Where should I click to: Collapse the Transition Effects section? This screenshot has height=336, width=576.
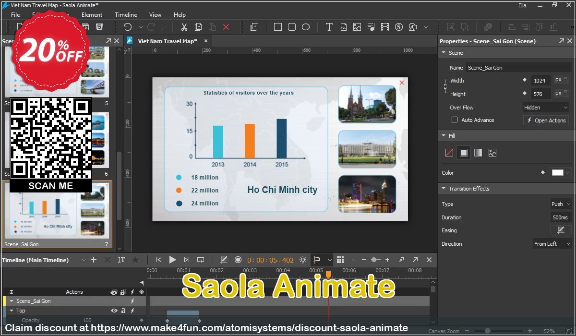pyautogui.click(x=444, y=189)
